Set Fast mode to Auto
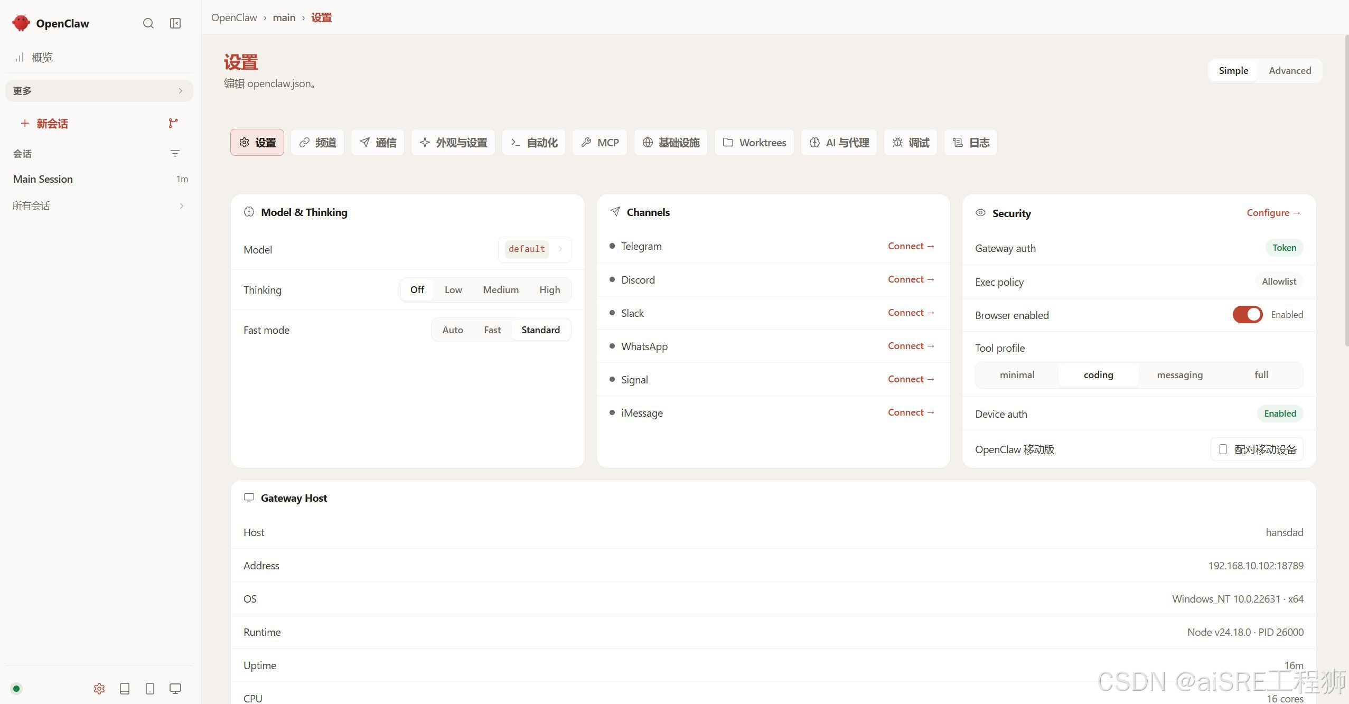The height and width of the screenshot is (704, 1349). [x=453, y=330]
